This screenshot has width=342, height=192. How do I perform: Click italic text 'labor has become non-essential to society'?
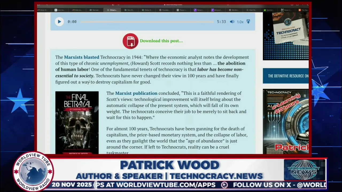coord(149,73)
